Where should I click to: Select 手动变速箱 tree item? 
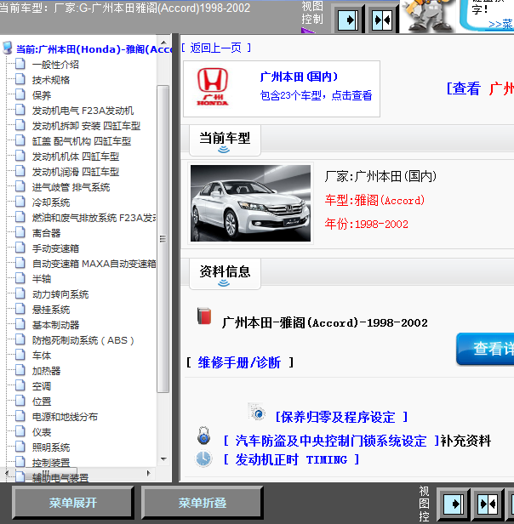coord(55,248)
